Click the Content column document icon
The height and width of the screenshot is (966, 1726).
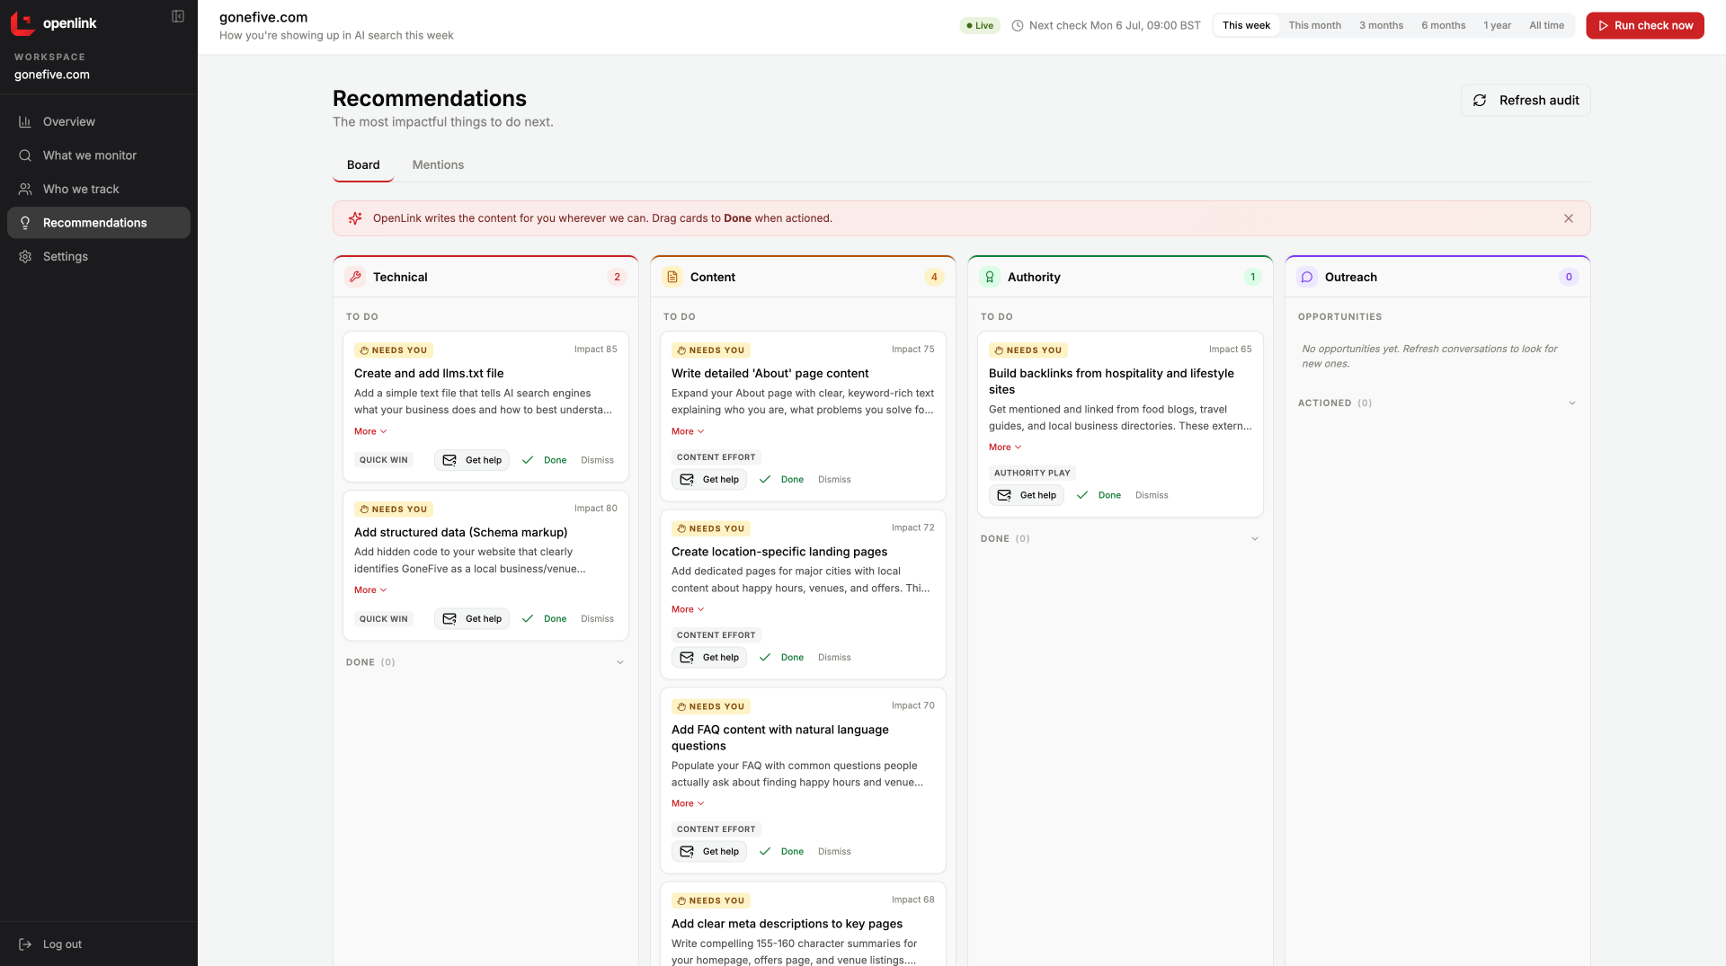click(x=672, y=277)
